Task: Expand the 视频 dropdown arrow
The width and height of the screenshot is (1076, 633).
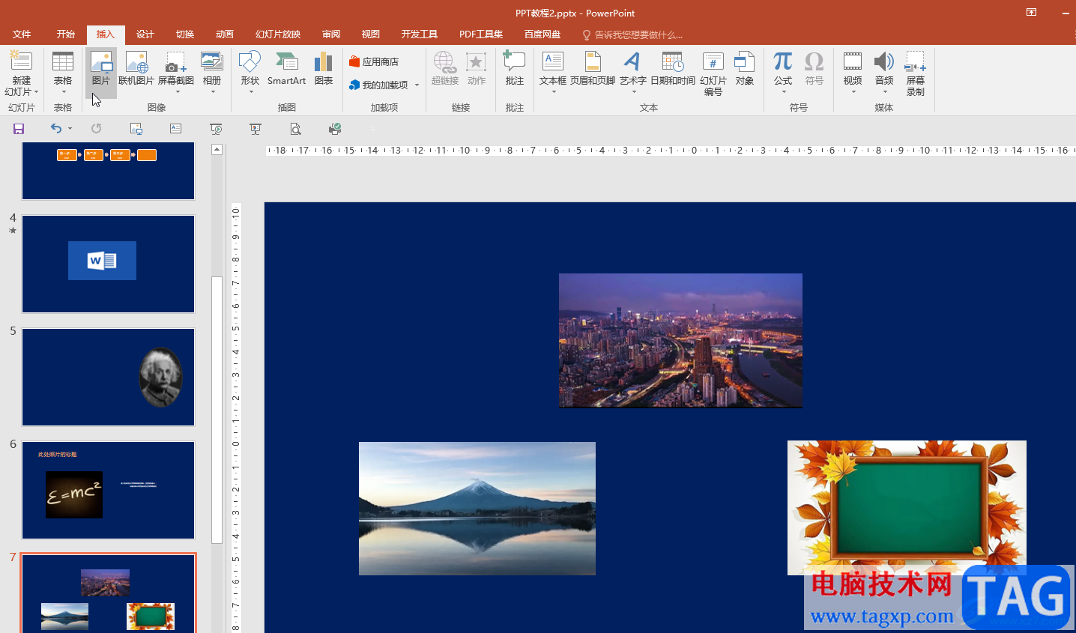Action: click(x=853, y=92)
